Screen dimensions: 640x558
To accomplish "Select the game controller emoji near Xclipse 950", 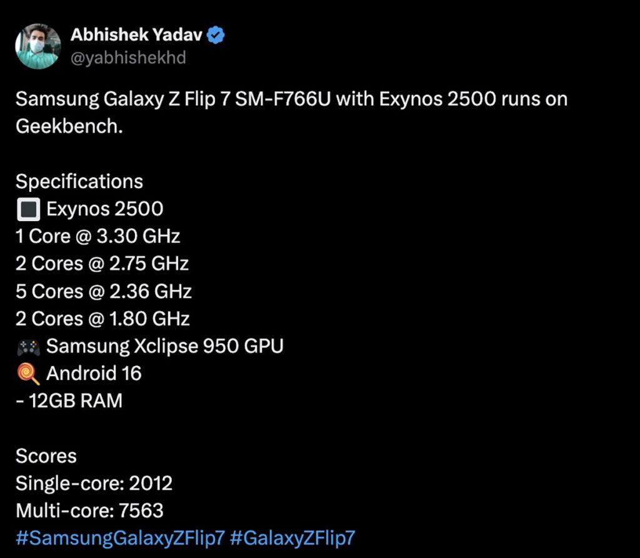I will coord(27,346).
